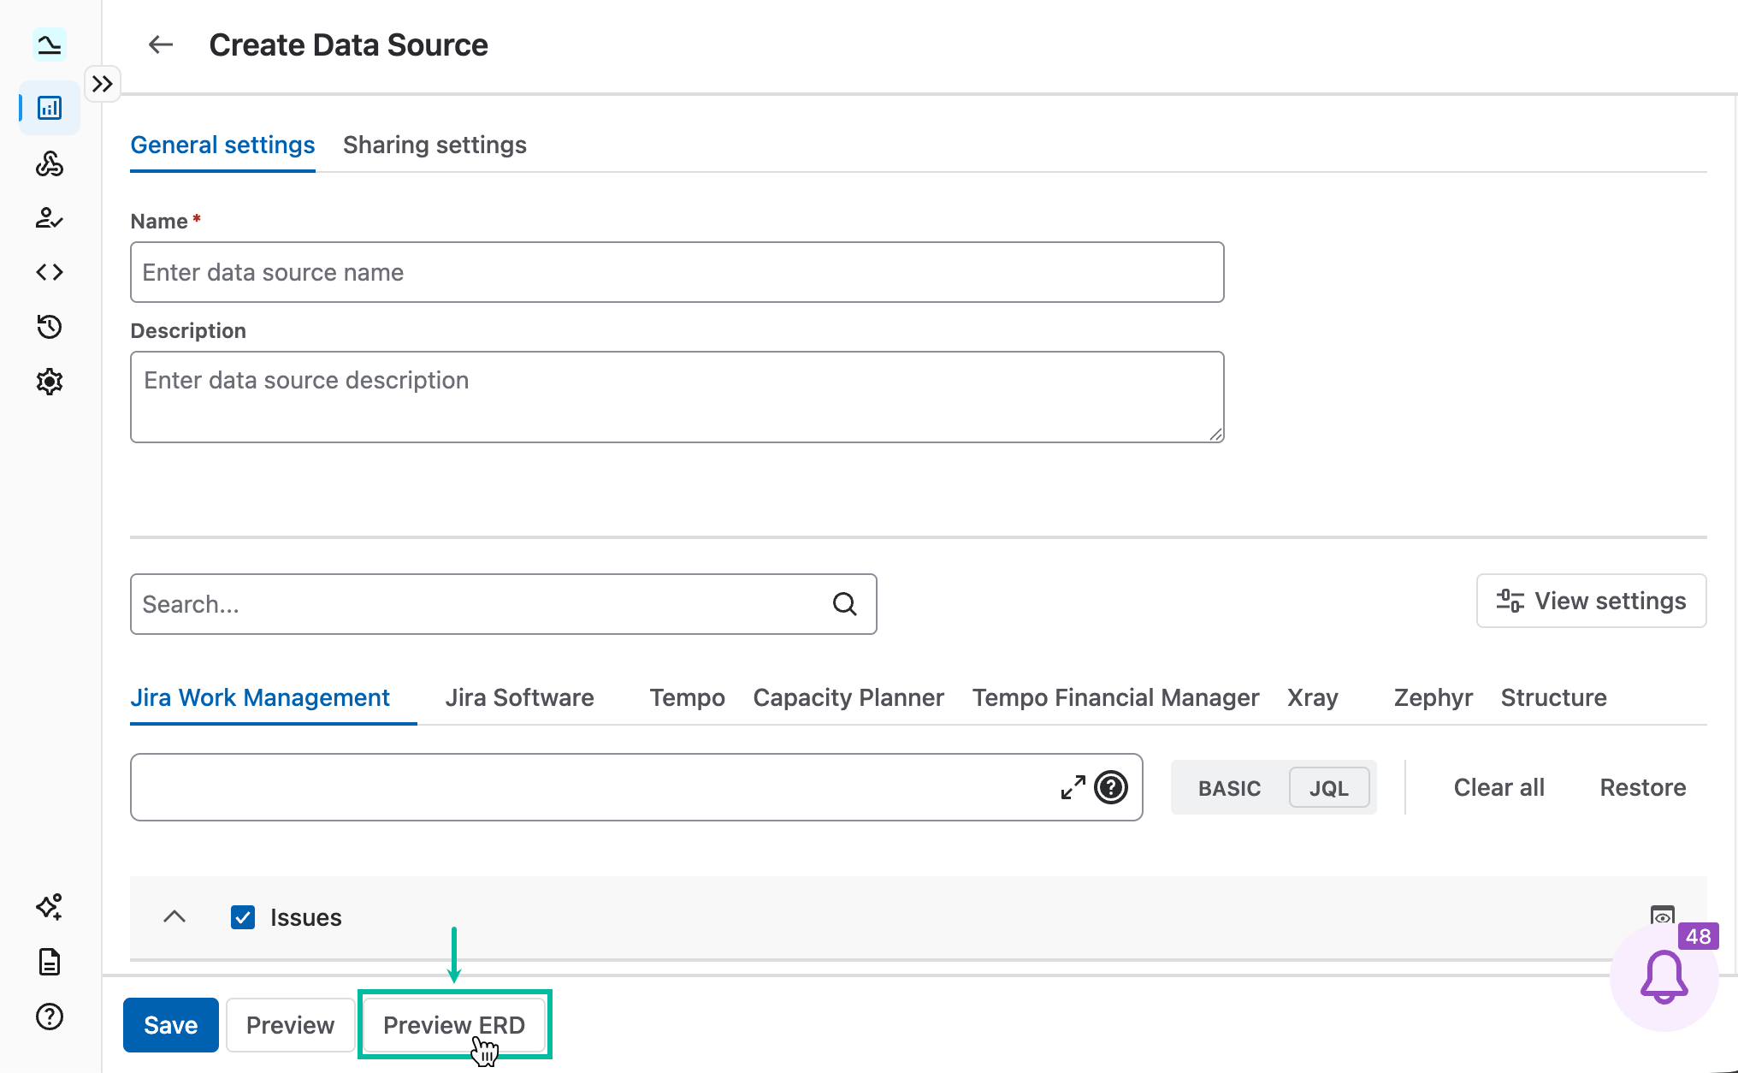Click the search magnifier icon
1738x1073 pixels.
(x=845, y=604)
